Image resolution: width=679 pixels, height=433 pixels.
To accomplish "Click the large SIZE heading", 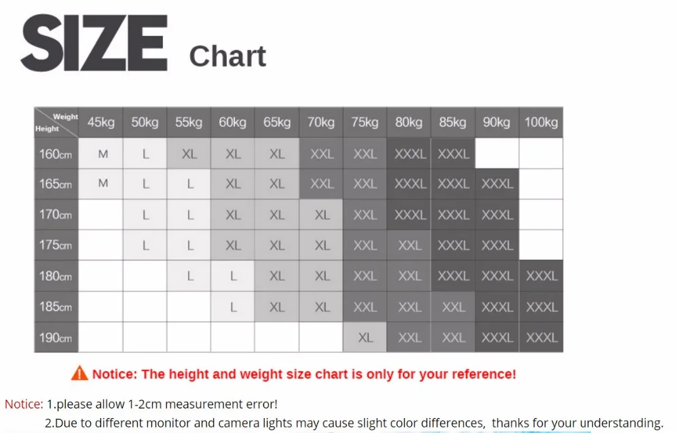I will tap(94, 43).
